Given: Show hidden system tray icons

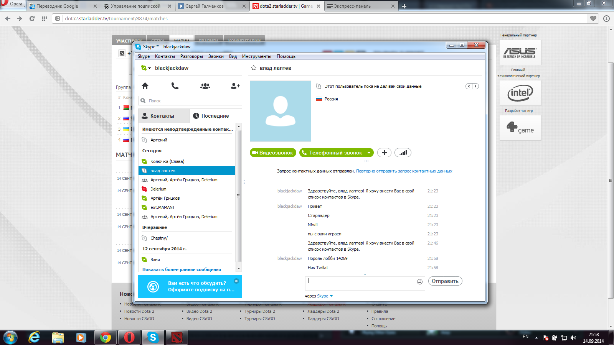Looking at the screenshot, I should [536, 338].
